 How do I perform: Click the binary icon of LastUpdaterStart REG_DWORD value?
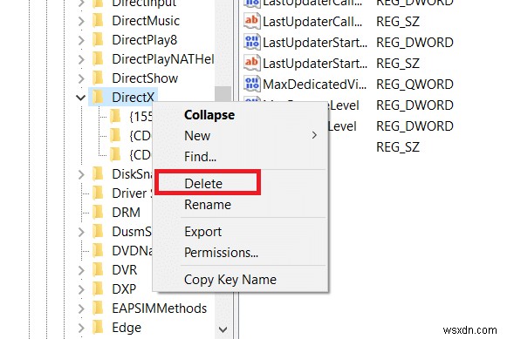pos(252,42)
